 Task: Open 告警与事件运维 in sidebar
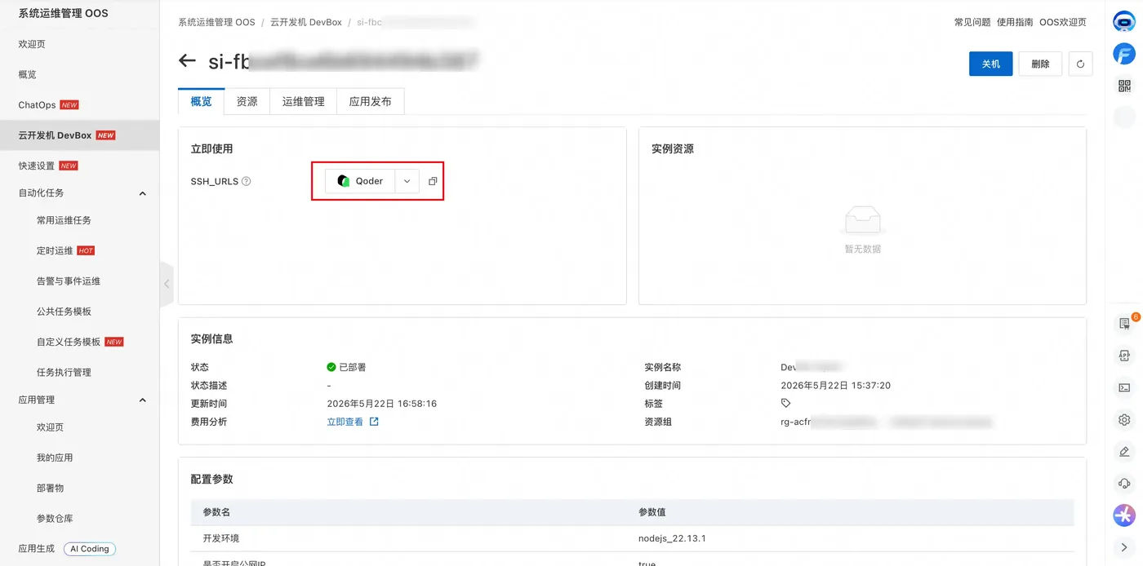(69, 281)
